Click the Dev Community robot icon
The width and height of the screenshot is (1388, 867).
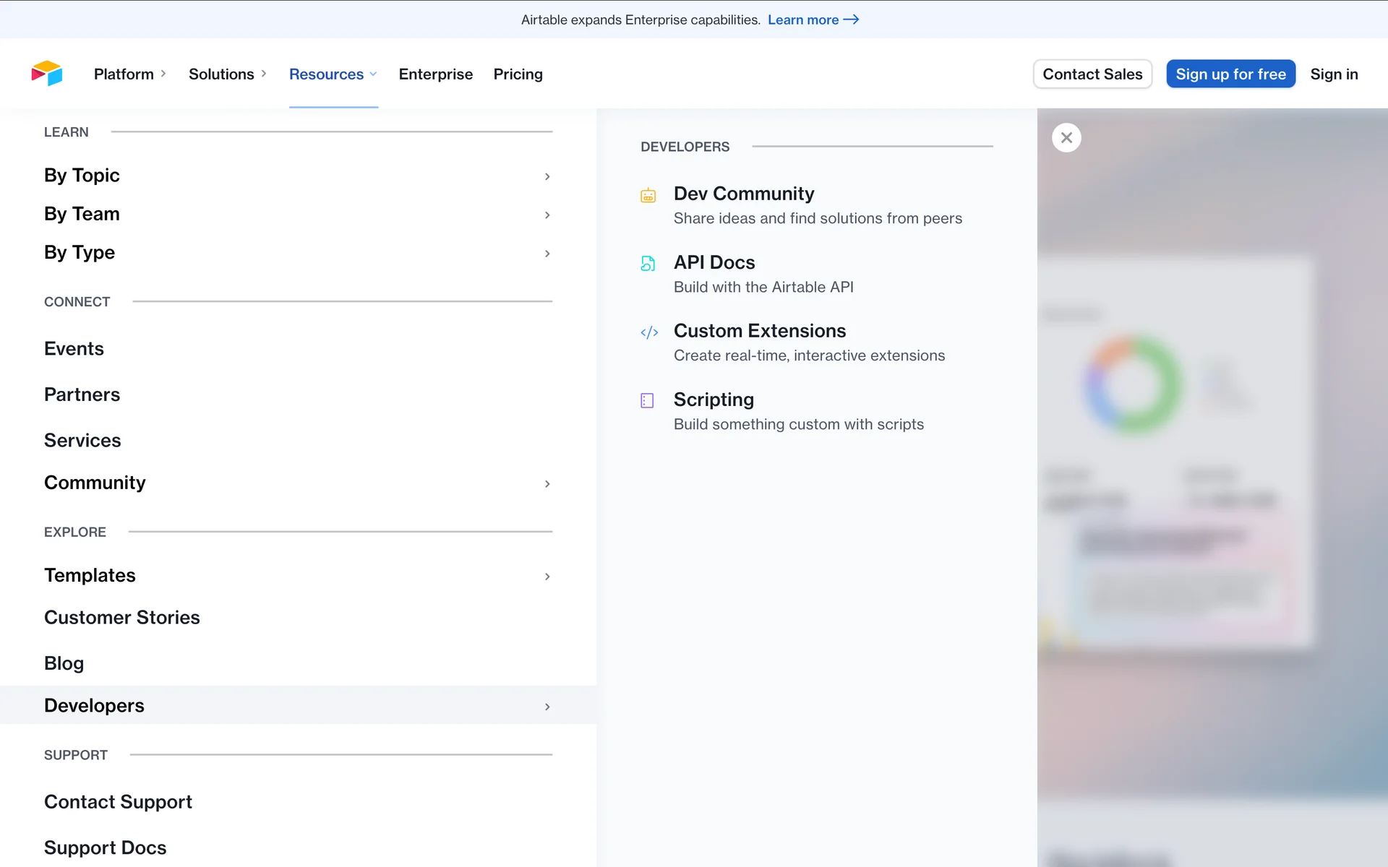pos(648,195)
